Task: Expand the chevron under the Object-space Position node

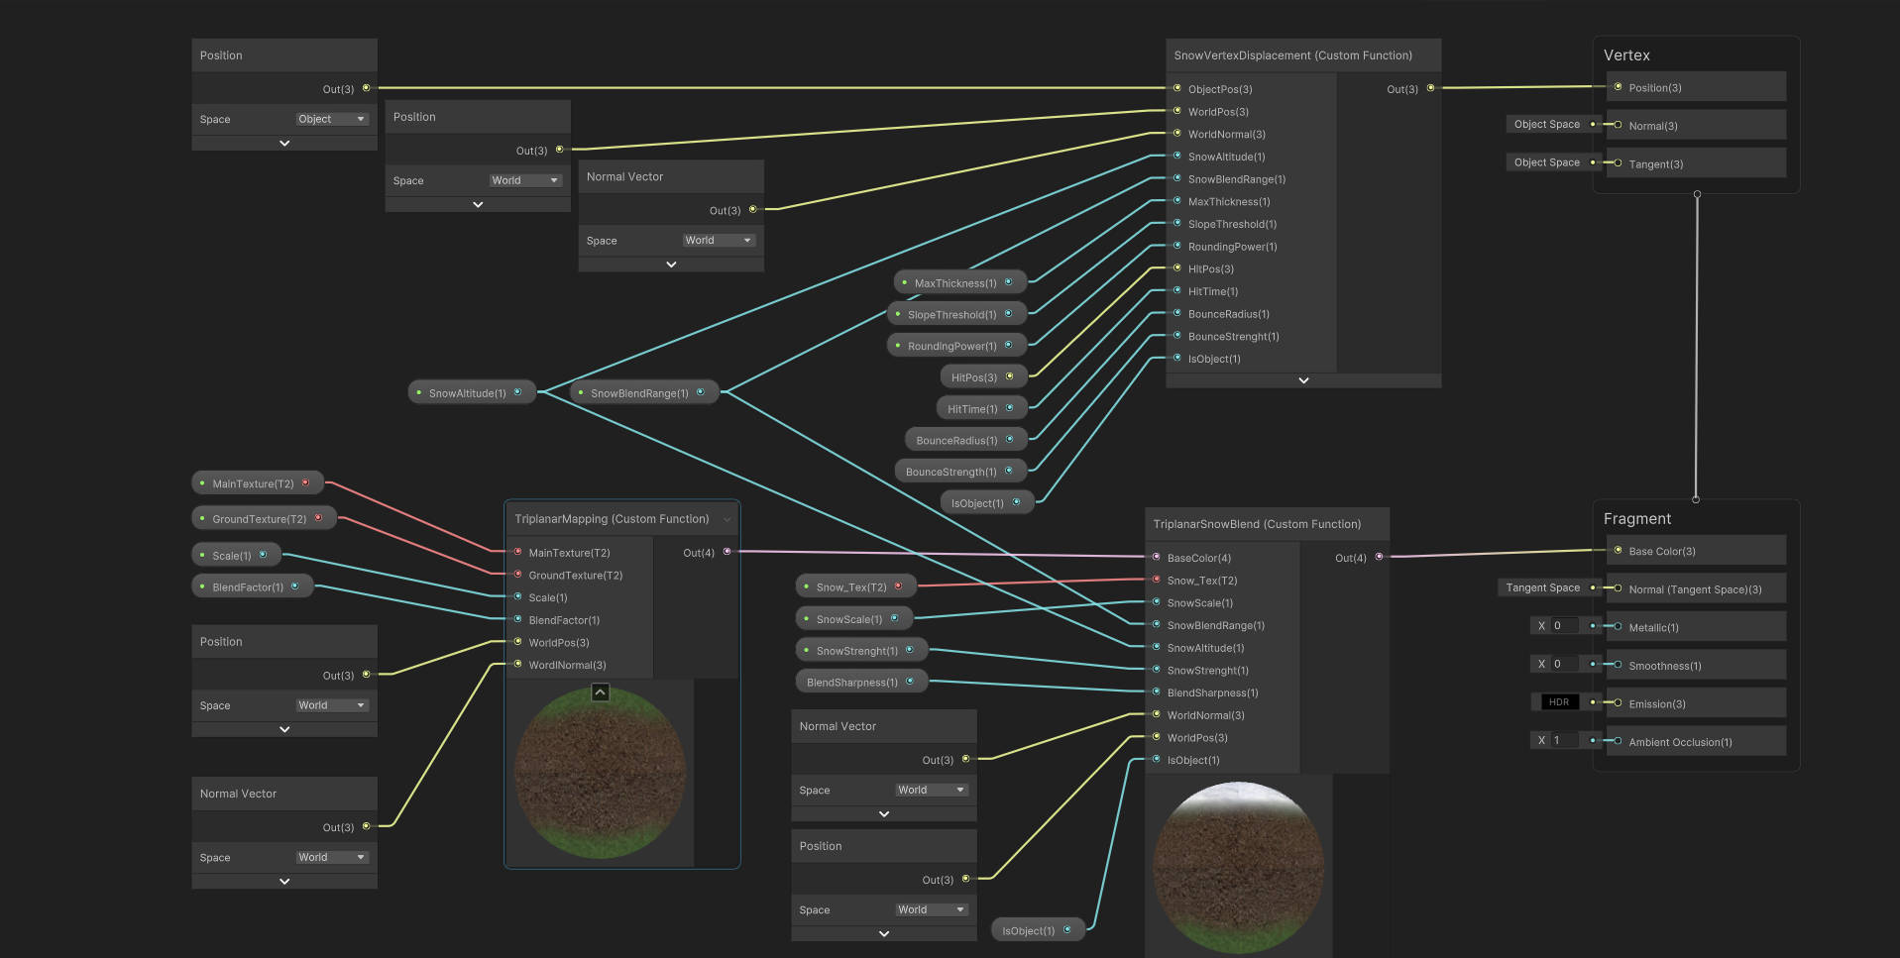Action: click(284, 144)
